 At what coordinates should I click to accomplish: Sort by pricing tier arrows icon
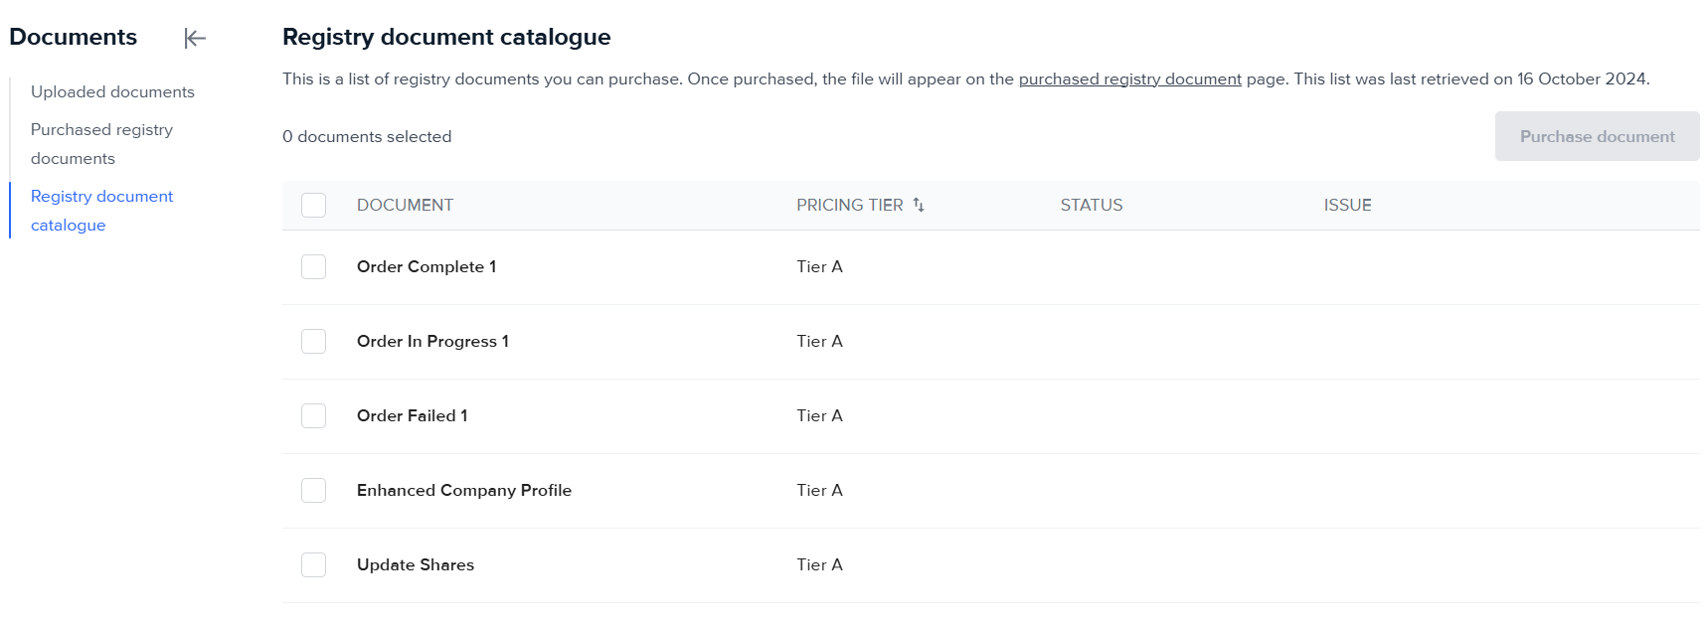919,205
